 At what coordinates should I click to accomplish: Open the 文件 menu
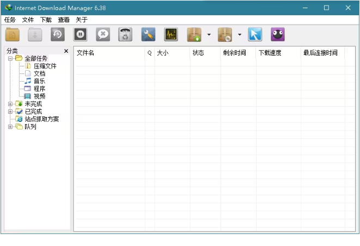click(x=28, y=20)
